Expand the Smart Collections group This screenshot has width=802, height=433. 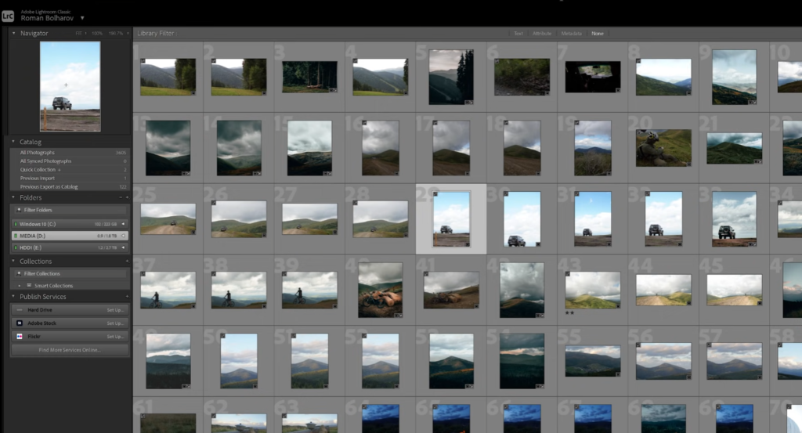(19, 286)
